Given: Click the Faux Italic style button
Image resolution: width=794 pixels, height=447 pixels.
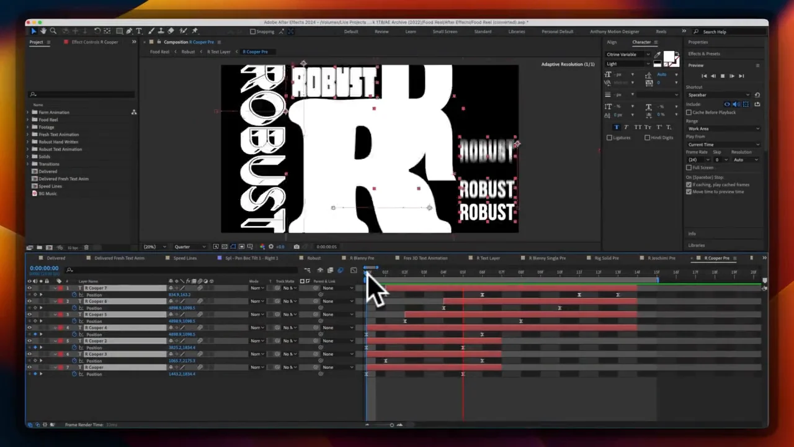Looking at the screenshot, I should click(627, 127).
